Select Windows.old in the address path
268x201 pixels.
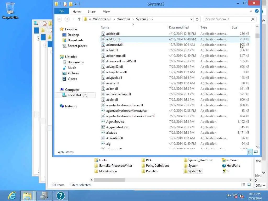pos(102,19)
